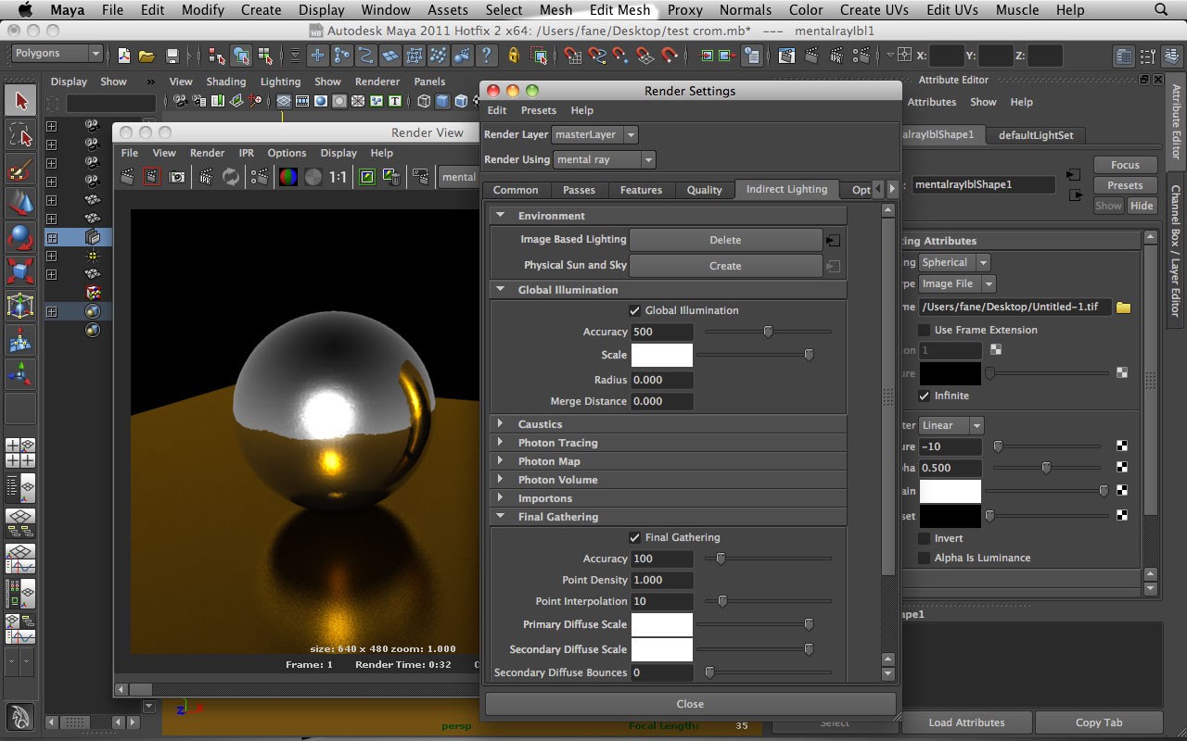1187x741 pixels.
Task: Open a scene with the folder icon
Action: click(x=147, y=56)
